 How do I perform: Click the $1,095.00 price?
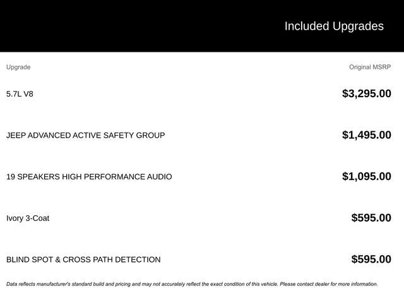(366, 177)
